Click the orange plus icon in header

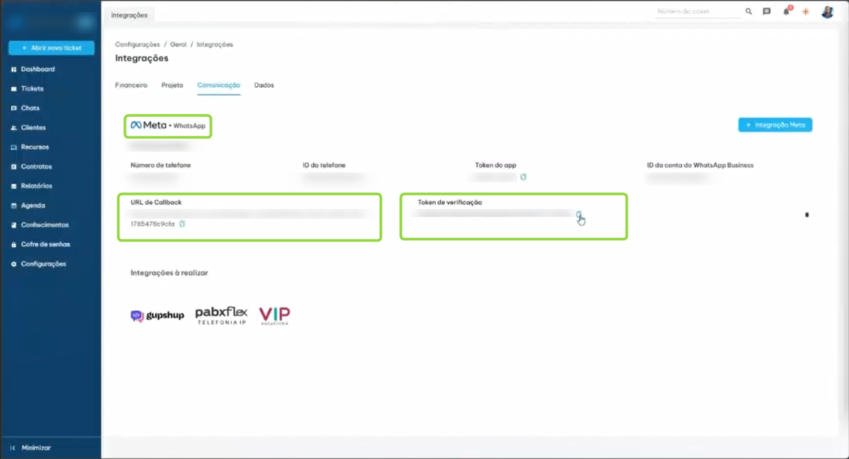point(806,12)
